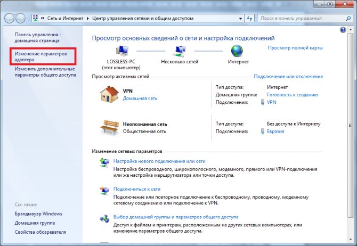This screenshot has width=357, height=246.
Task: Expand the recent pages dropdown near the navigation arrows
Action: point(28,19)
